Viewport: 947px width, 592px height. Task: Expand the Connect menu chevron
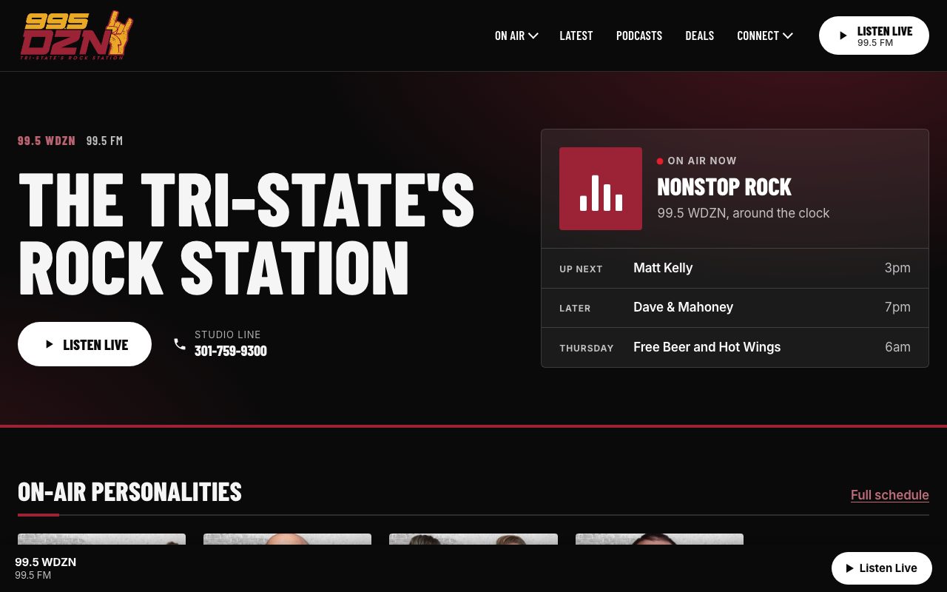(x=788, y=36)
